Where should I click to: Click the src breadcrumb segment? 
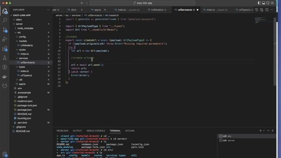(x=67, y=15)
